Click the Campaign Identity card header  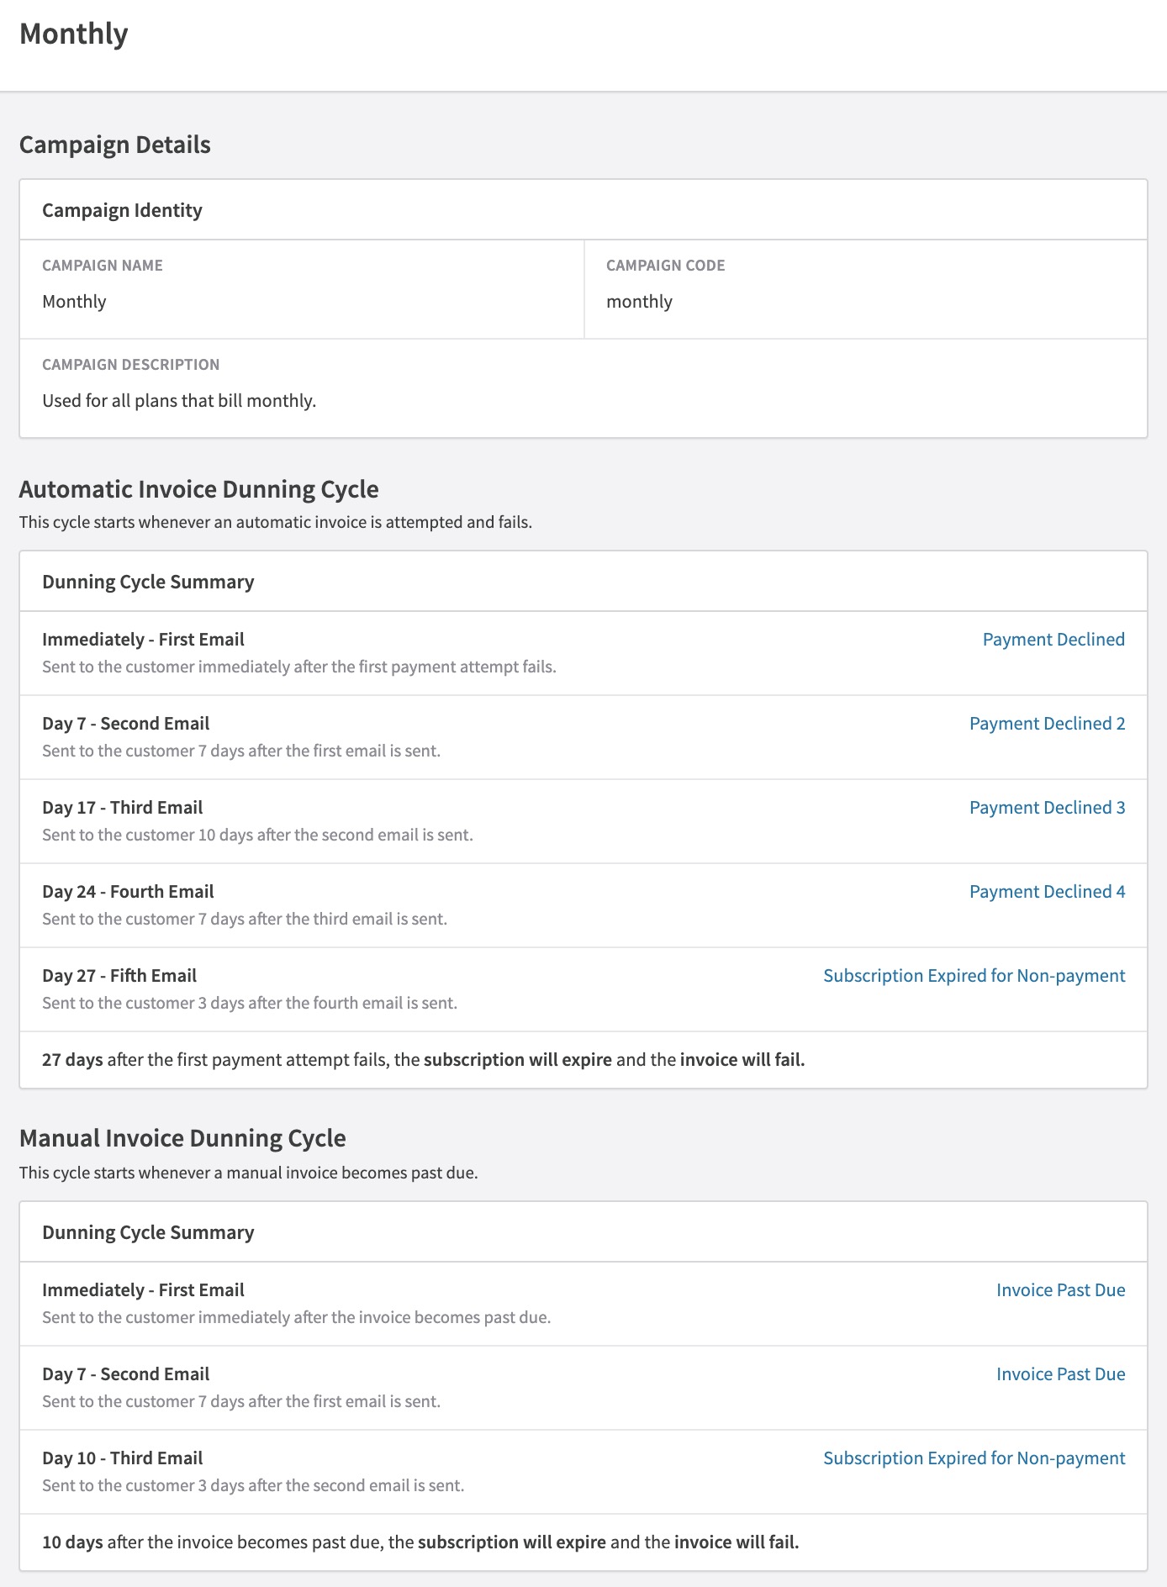122,210
